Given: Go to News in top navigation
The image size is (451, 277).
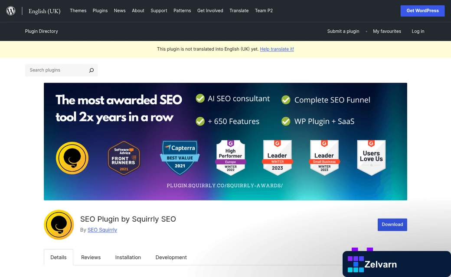Looking at the screenshot, I should [120, 11].
